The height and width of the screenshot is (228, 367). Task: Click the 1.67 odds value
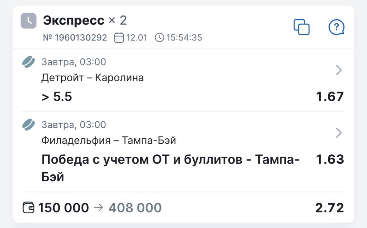coord(330,97)
